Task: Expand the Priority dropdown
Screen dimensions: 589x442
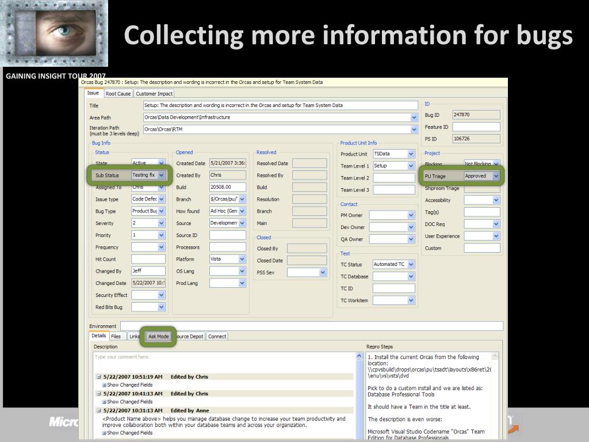Action: pos(161,235)
